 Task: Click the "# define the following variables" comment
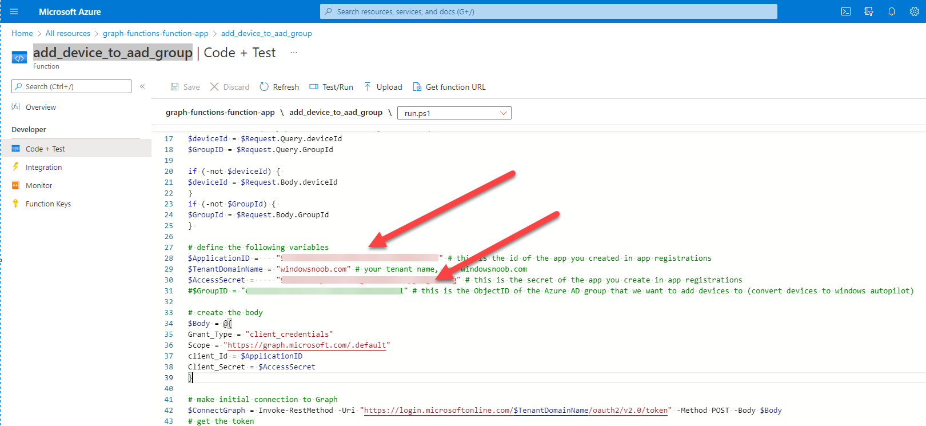click(258, 247)
